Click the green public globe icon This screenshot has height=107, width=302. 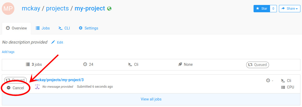(x=109, y=9)
